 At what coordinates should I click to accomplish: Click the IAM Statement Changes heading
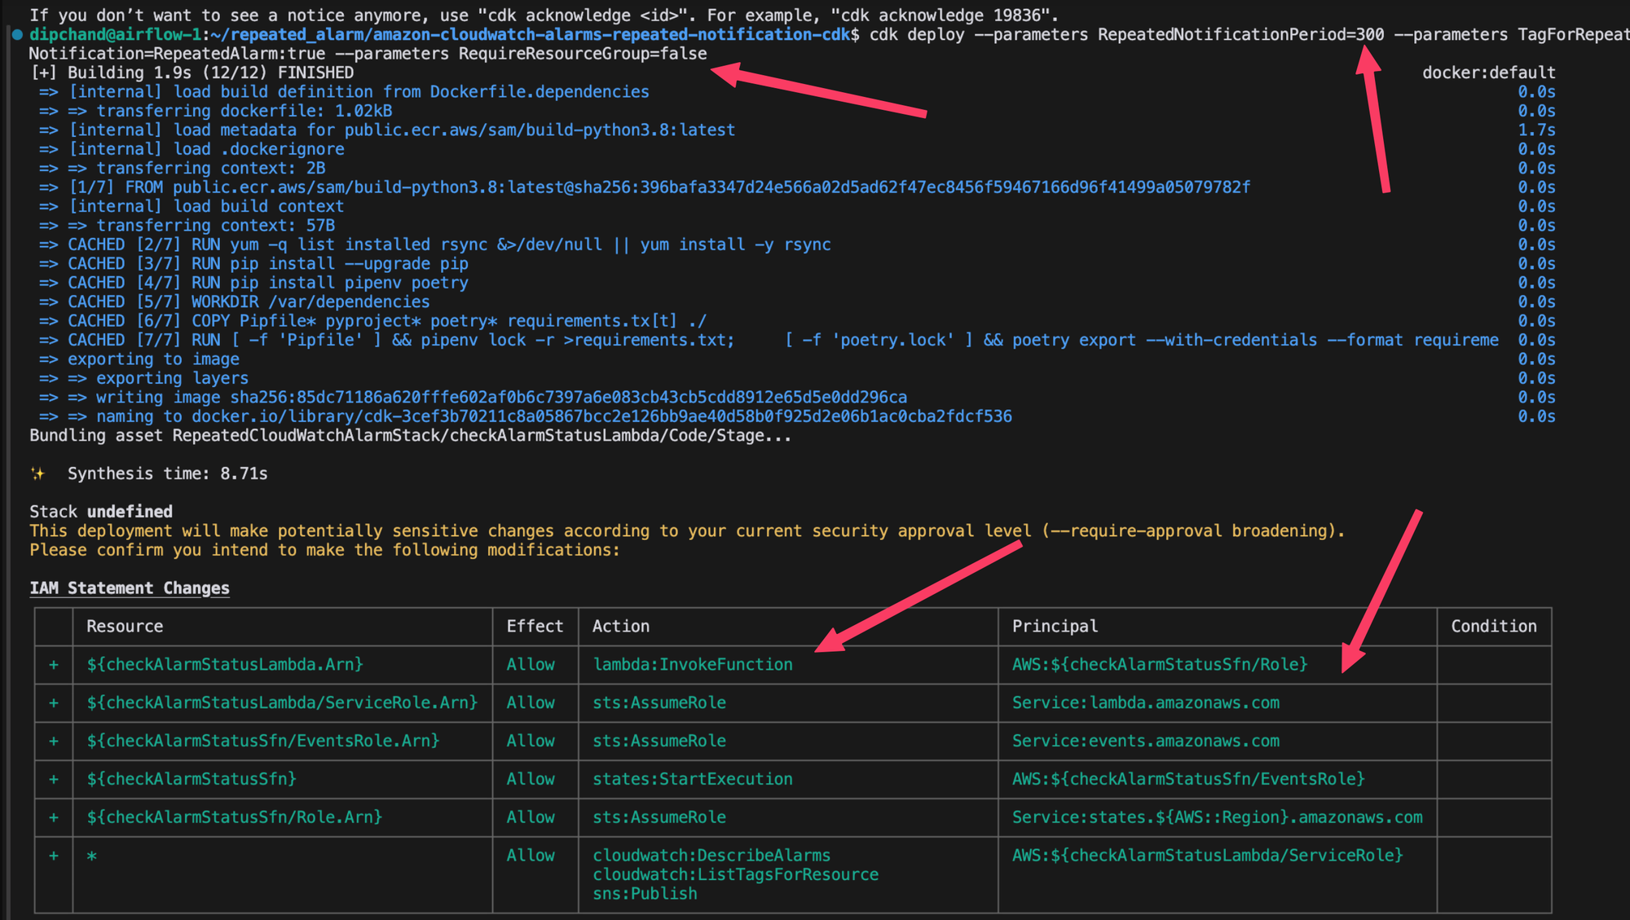coord(129,588)
